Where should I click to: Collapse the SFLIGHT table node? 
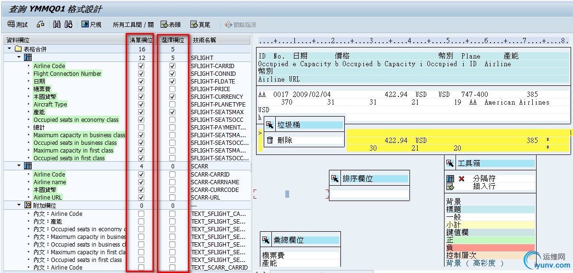click(19, 58)
